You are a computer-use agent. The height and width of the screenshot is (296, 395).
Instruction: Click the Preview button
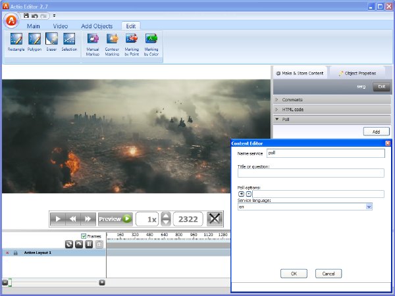(x=115, y=219)
